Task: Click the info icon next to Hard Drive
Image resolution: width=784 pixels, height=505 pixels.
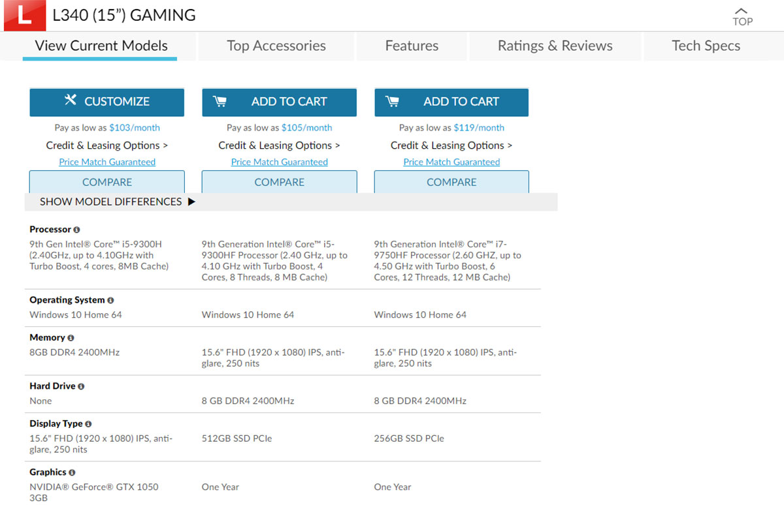Action: 81,386
